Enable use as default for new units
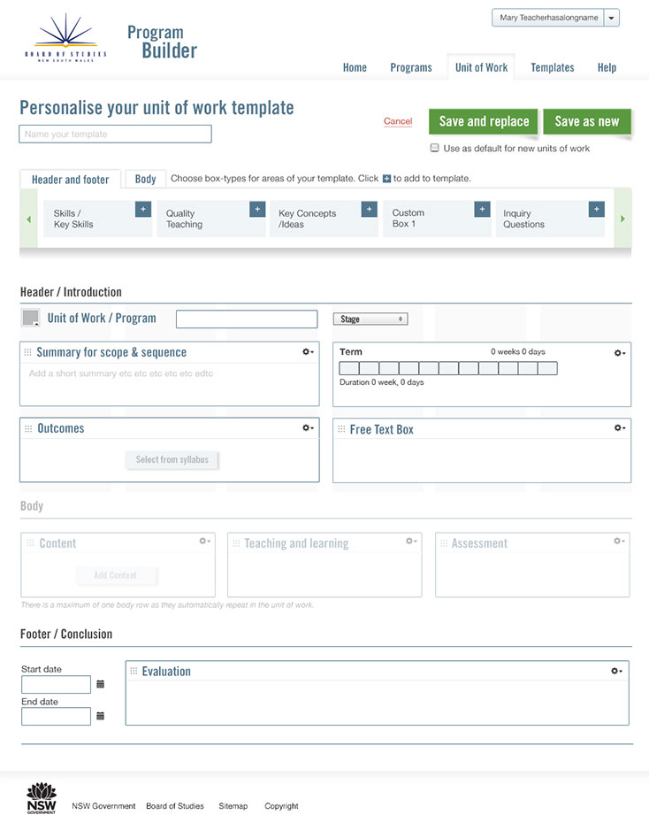This screenshot has height=838, width=649. tap(434, 149)
